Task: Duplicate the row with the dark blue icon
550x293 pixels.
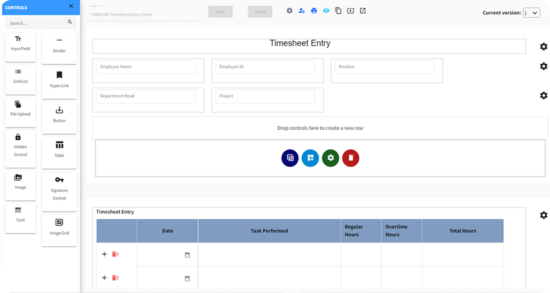Action: tap(290, 158)
